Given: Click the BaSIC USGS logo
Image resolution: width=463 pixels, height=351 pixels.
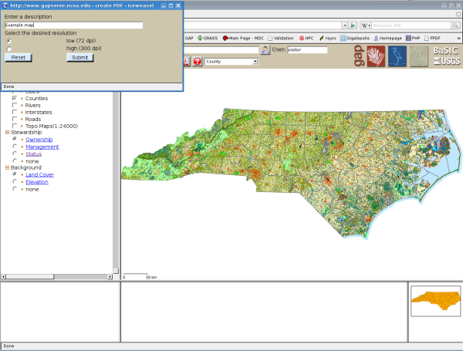Looking at the screenshot, I should click(x=447, y=56).
